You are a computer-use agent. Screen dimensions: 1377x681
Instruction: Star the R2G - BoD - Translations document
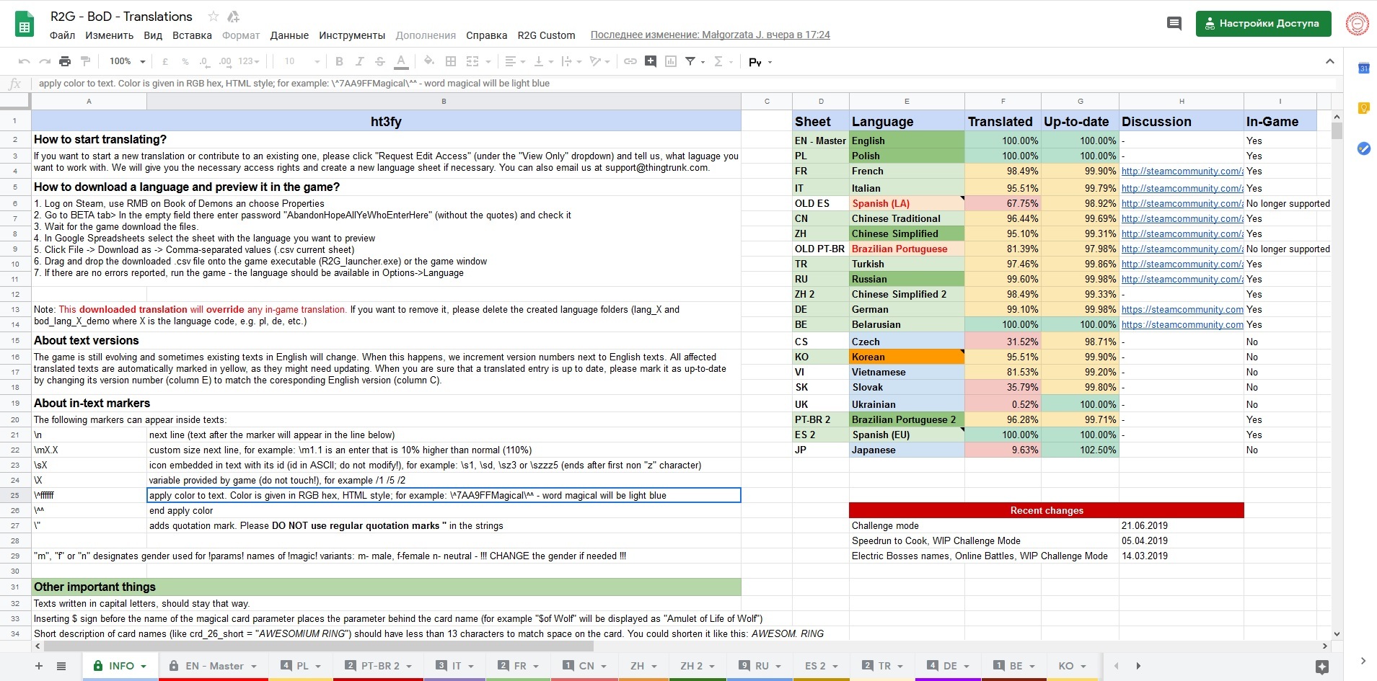(214, 17)
